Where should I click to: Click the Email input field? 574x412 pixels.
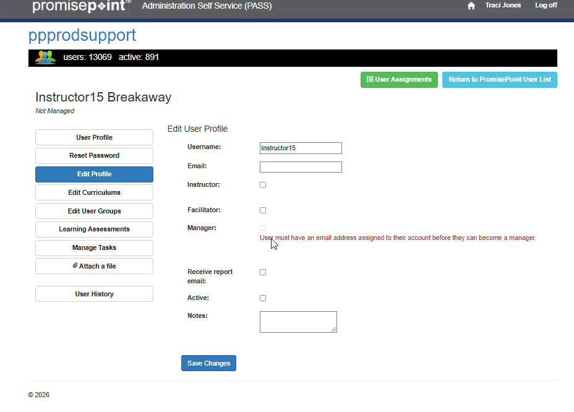301,167
